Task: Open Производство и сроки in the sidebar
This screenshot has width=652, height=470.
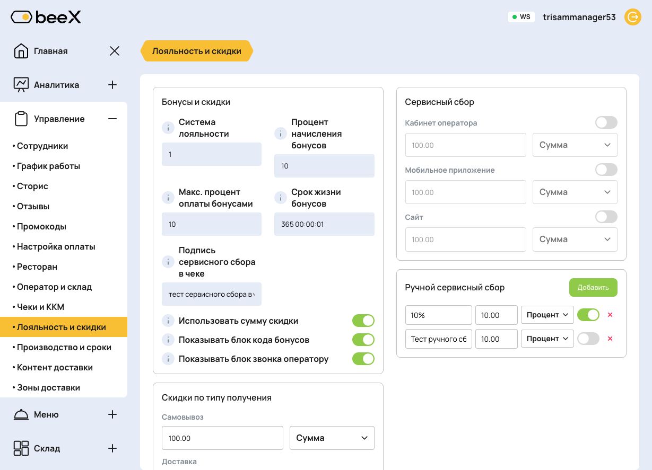Action: coord(64,347)
